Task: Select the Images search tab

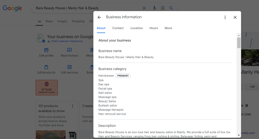Action: tap(62, 21)
